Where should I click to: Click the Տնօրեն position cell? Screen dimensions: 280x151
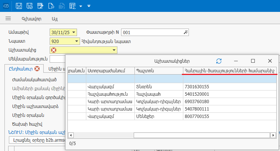coord(159,87)
